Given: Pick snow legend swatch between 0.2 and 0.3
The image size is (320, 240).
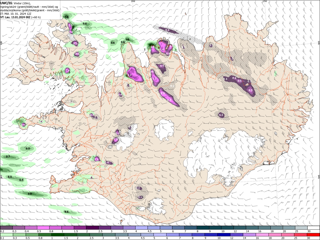Looking at the screenshot, I should point(6,227).
